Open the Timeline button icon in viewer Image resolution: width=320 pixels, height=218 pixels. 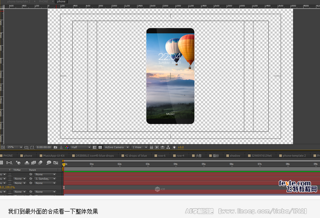click(163, 147)
